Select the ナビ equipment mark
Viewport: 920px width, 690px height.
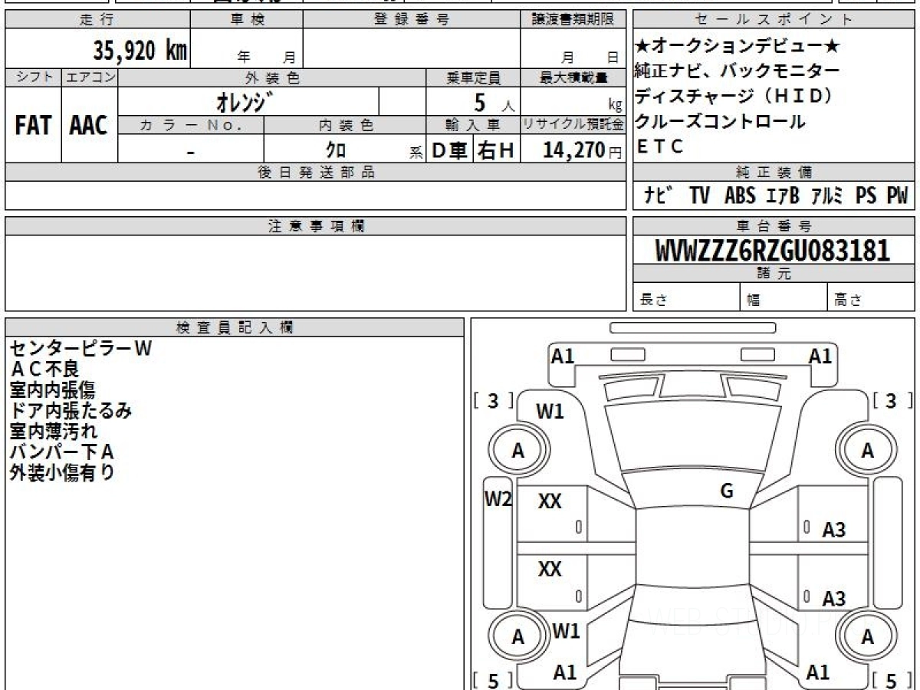pos(658,196)
